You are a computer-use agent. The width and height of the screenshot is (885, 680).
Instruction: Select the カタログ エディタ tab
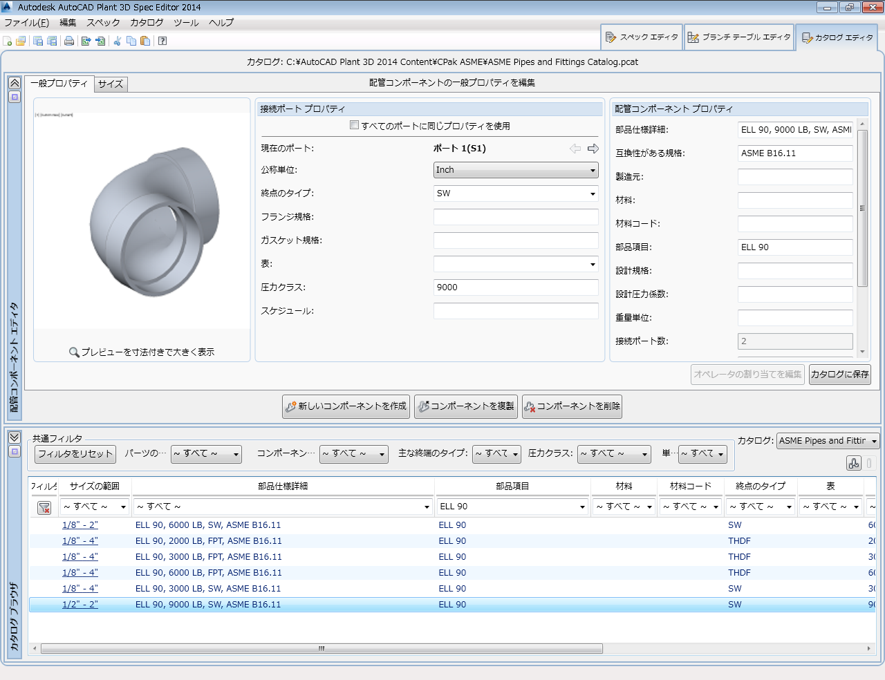(837, 37)
